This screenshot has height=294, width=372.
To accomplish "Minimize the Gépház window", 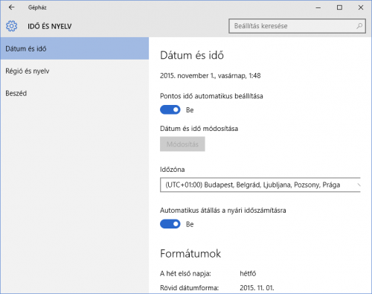I will (x=318, y=7).
